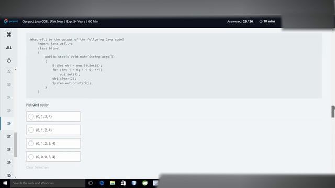Viewport: 335px width, 188px height.
Task: Click the Java code question block
Action: [174, 65]
